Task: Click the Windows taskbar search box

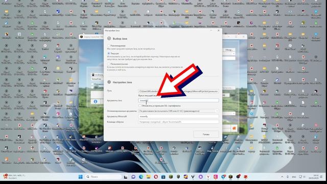Action: coord(104,177)
